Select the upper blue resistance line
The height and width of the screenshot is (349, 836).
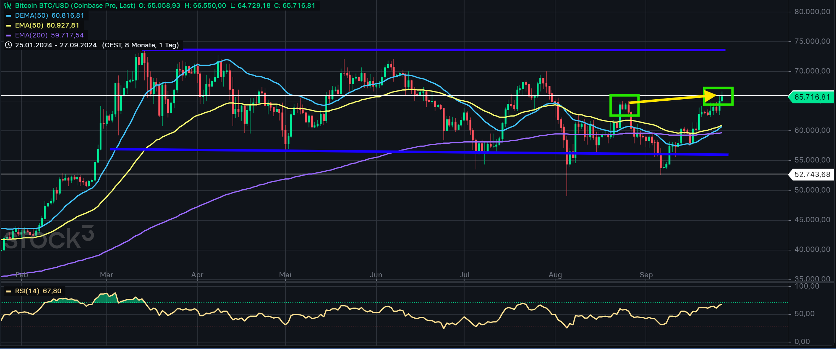[x=424, y=50]
